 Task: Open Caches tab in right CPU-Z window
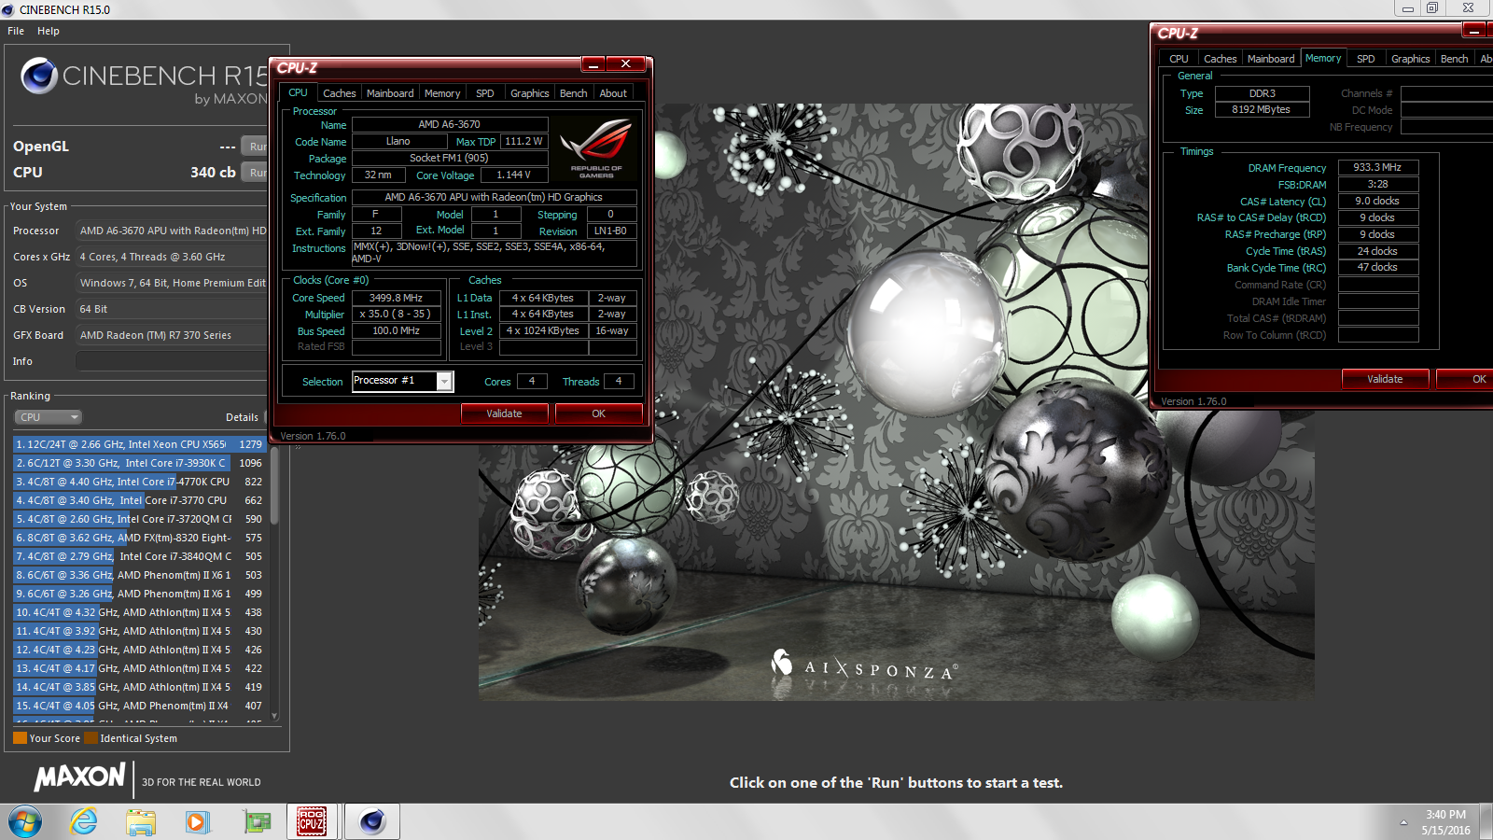[x=1220, y=59]
